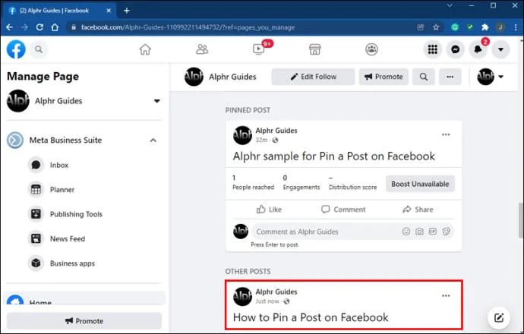
Task: Share the pinned post
Action: 418,210
